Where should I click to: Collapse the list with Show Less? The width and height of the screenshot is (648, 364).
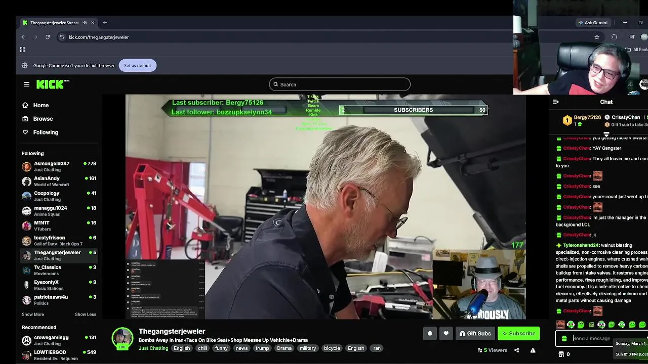86,314
